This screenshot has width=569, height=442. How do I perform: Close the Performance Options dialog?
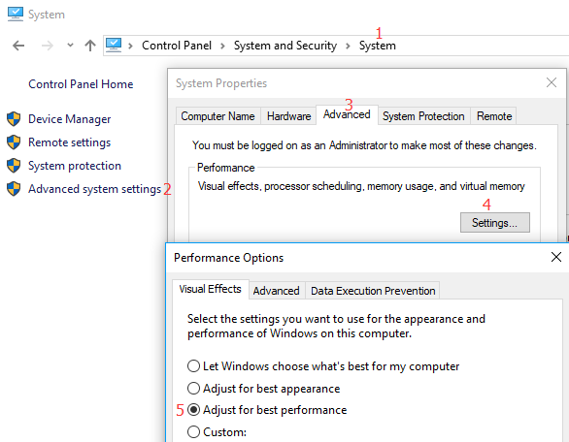[556, 257]
